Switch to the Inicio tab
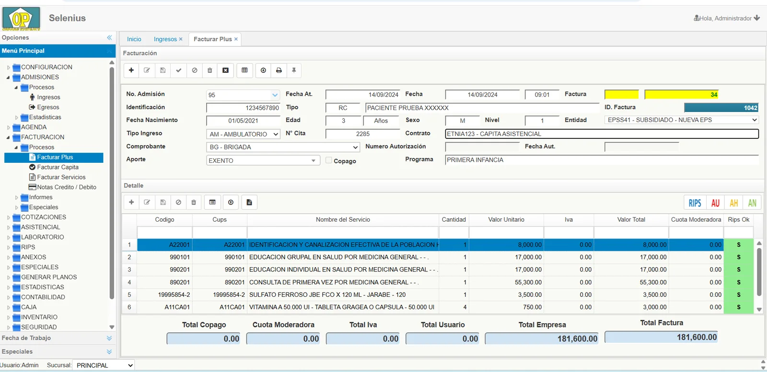This screenshot has height=372, width=767. 134,39
